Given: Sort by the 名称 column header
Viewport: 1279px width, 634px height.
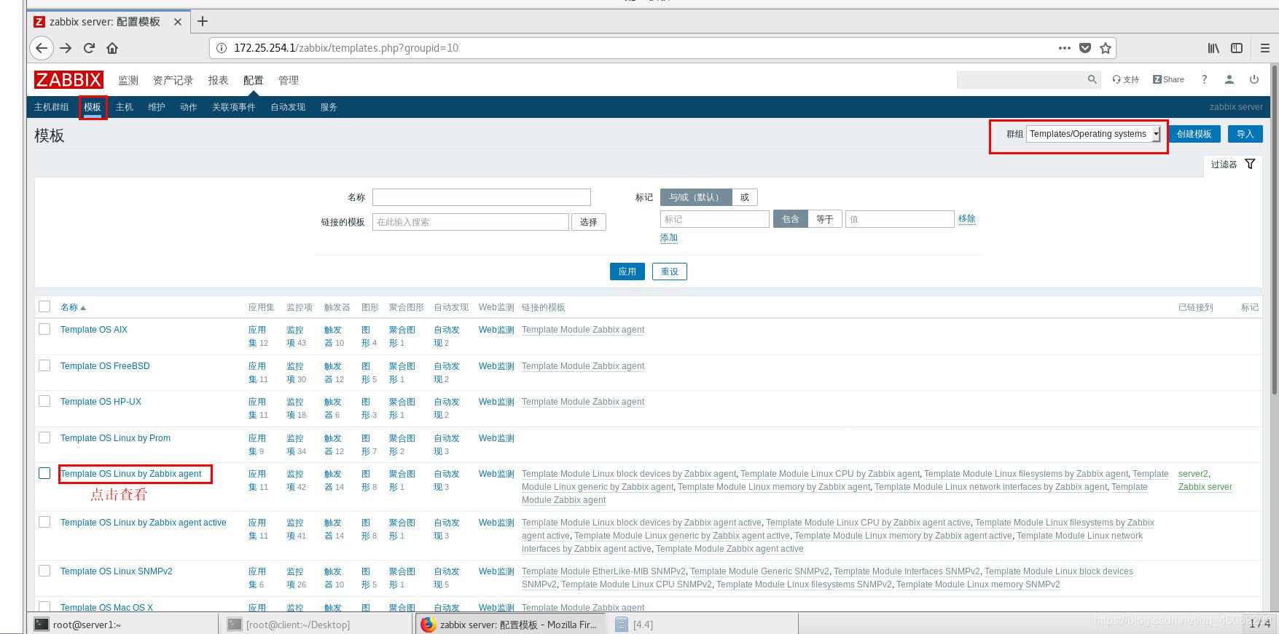Looking at the screenshot, I should [72, 307].
